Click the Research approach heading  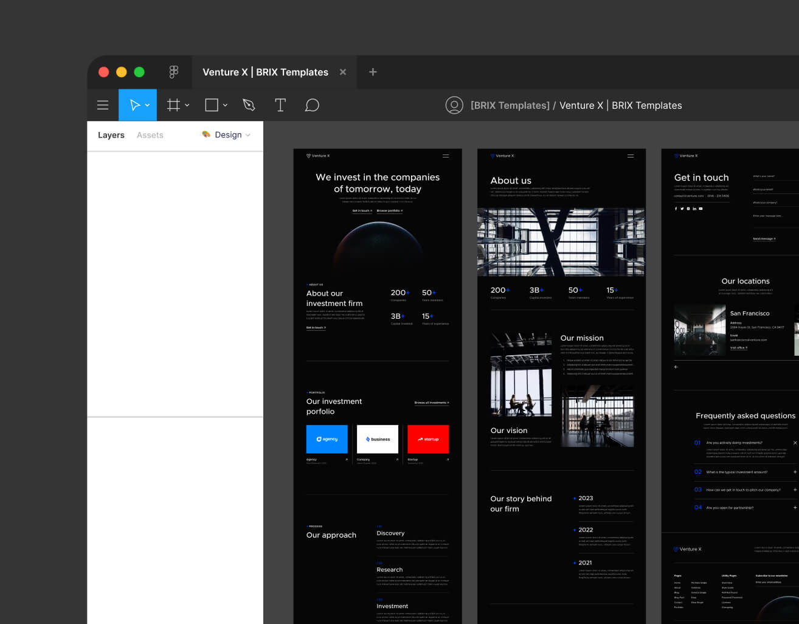pos(390,570)
